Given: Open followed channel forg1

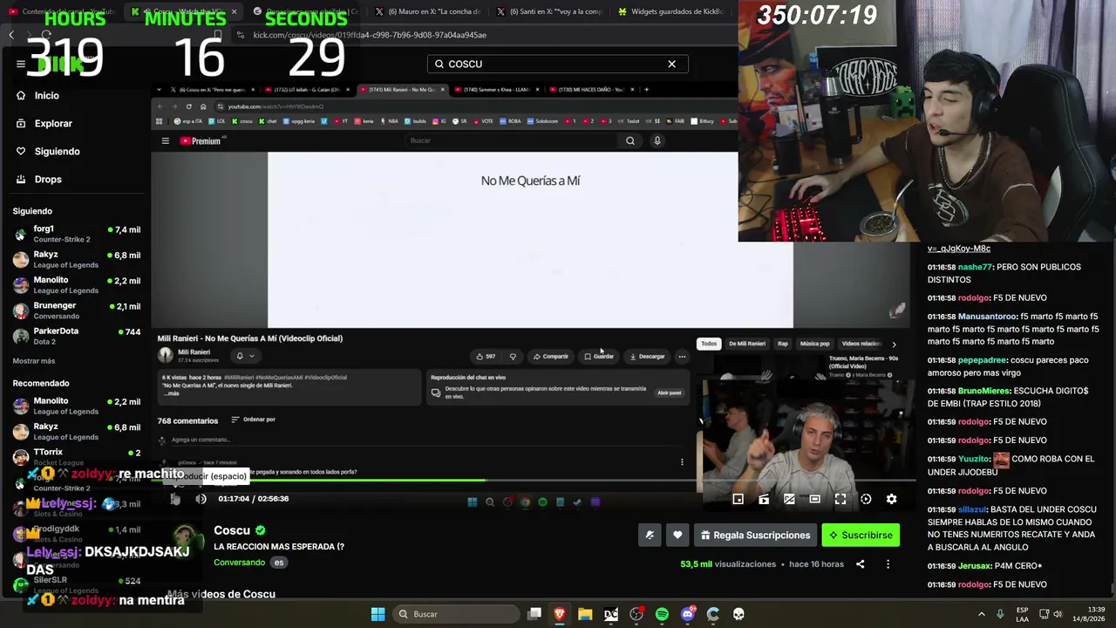Looking at the screenshot, I should click(x=77, y=234).
